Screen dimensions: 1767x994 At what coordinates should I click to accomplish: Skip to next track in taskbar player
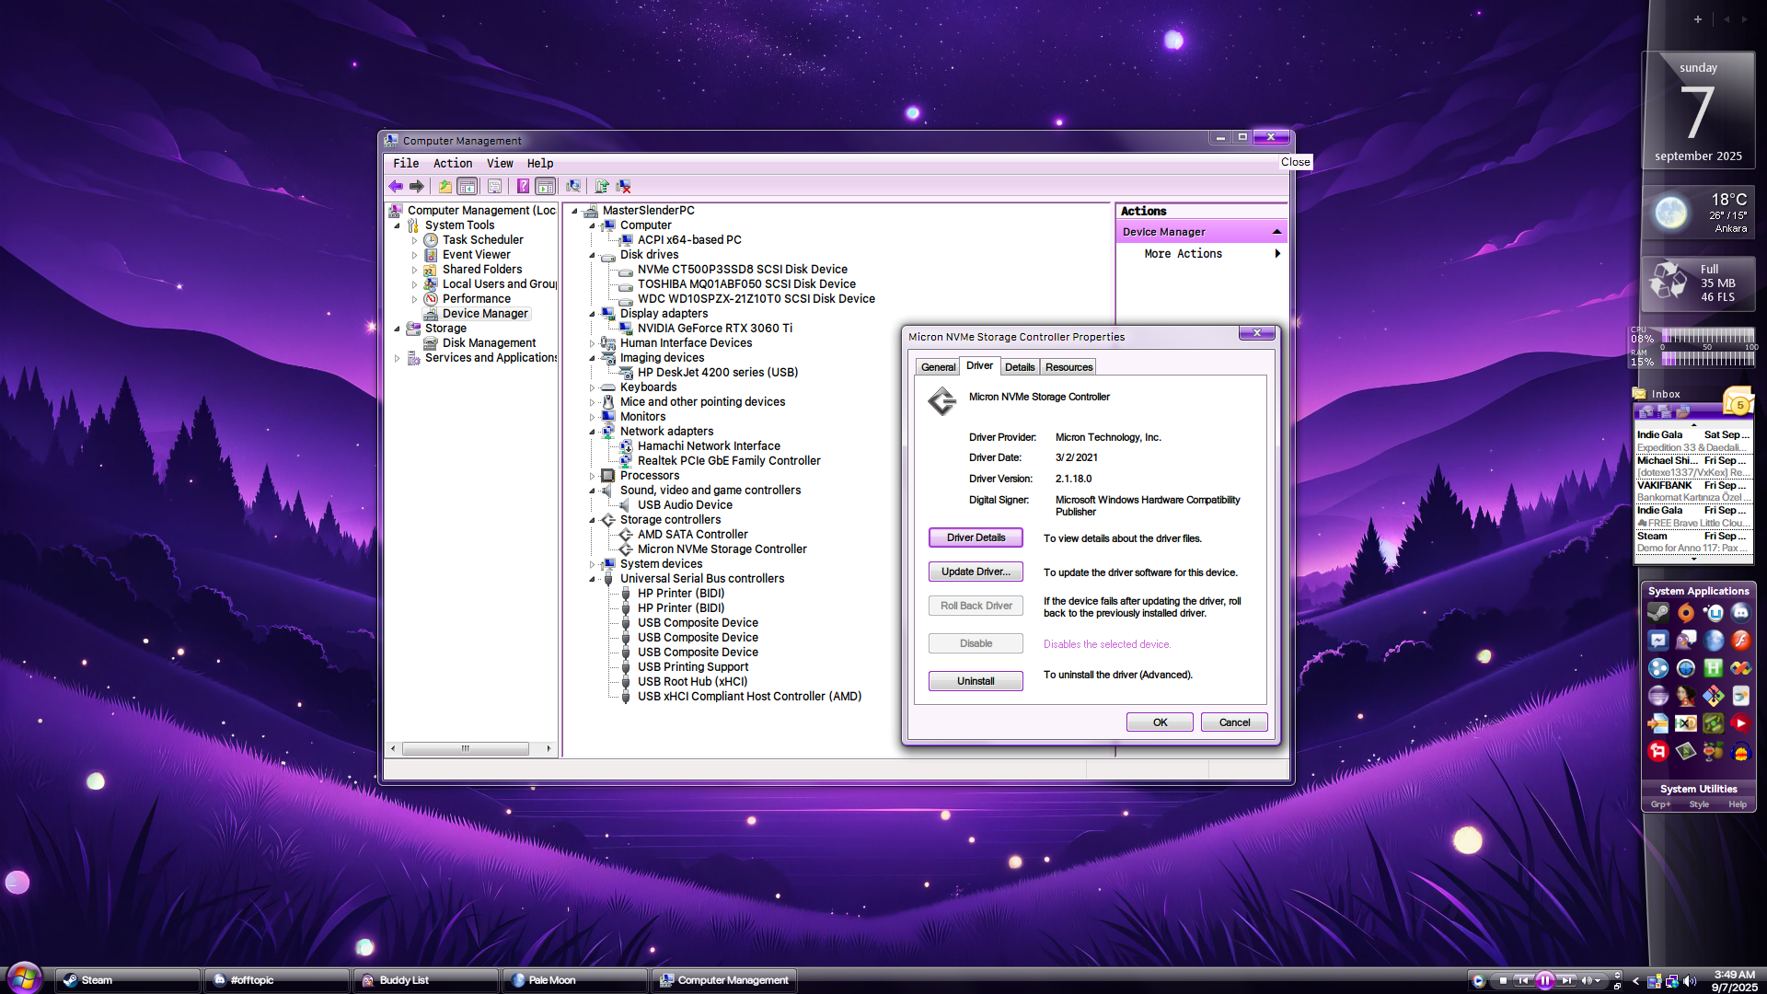click(x=1566, y=981)
